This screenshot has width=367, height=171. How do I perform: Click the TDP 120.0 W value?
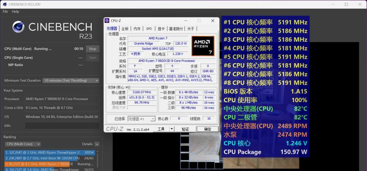point(180,44)
